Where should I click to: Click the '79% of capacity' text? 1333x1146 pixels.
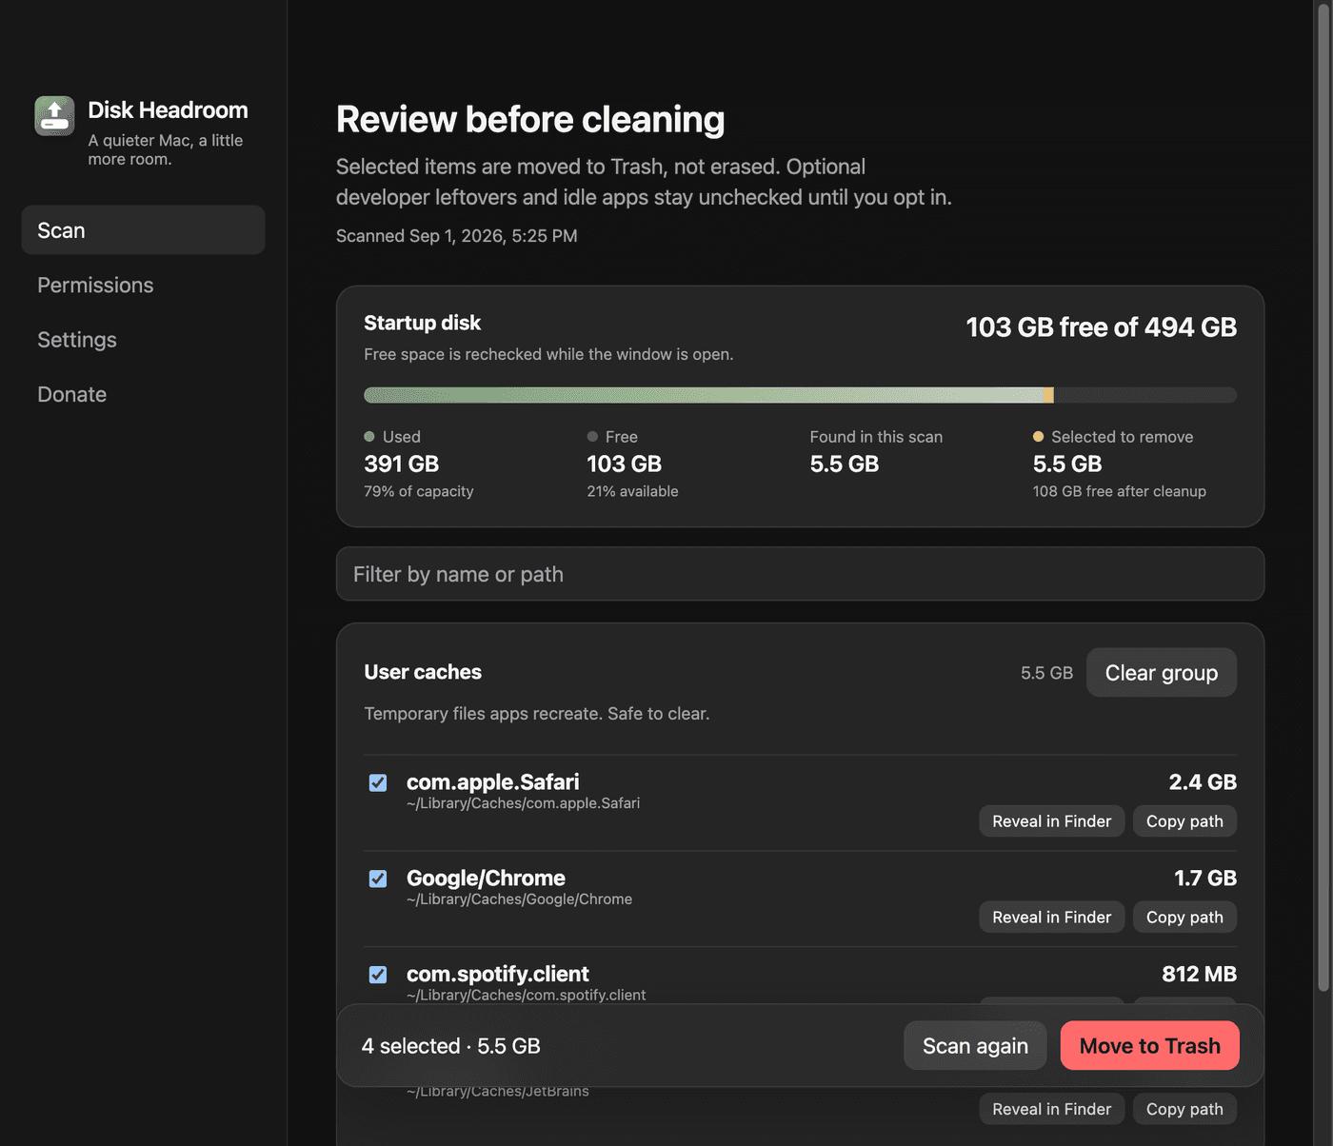coord(419,491)
